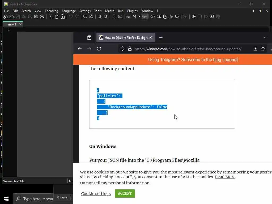Open a new Firefox tab
The height and width of the screenshot is (204, 272).
[x=161, y=38]
